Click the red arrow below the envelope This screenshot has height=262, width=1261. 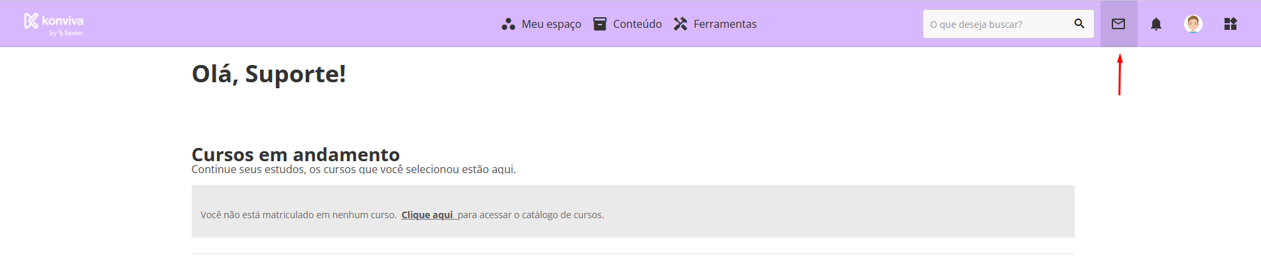click(x=1120, y=75)
